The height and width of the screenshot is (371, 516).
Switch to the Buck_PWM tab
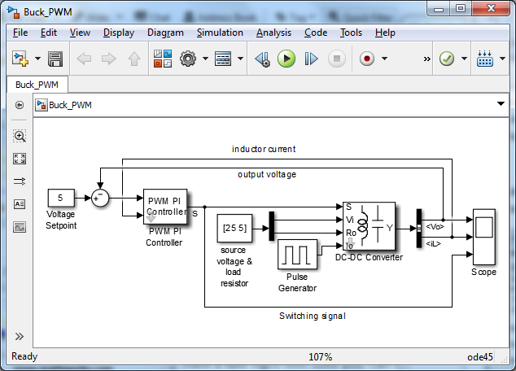point(38,84)
